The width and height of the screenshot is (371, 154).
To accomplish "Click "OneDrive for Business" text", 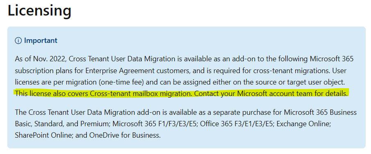I will pyautogui.click(x=124, y=135).
